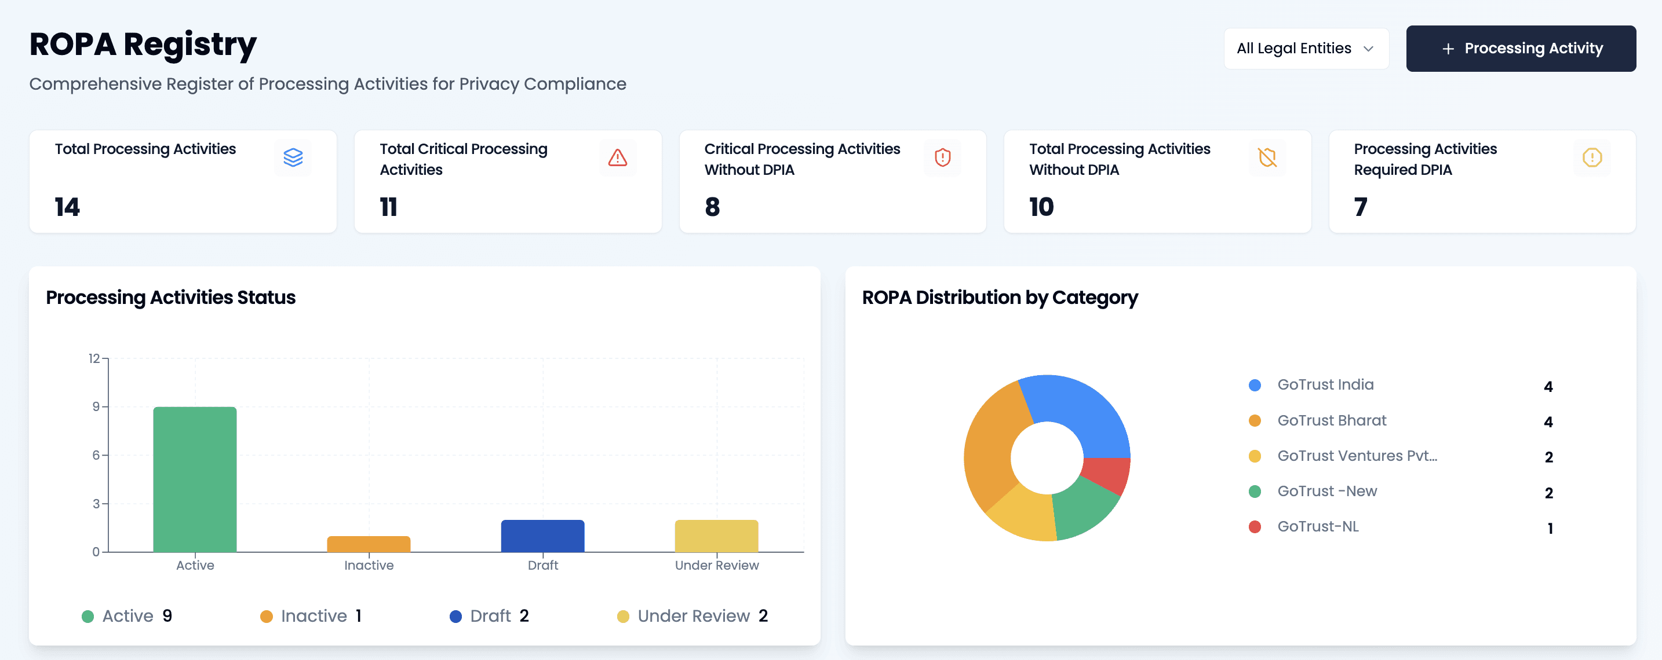Toggle Draft series in chart legend

coord(490,615)
